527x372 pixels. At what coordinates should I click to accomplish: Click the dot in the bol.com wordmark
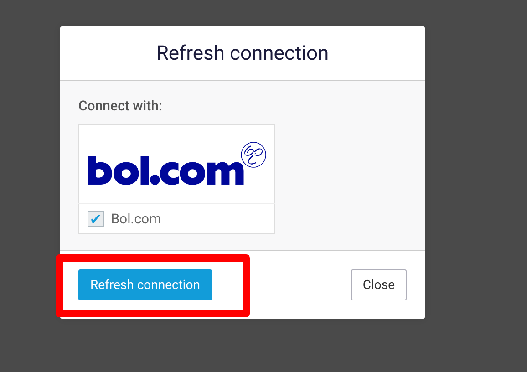(x=155, y=180)
